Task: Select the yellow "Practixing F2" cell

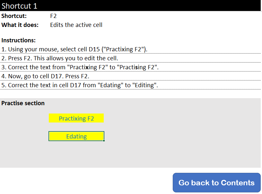Action: (76, 118)
